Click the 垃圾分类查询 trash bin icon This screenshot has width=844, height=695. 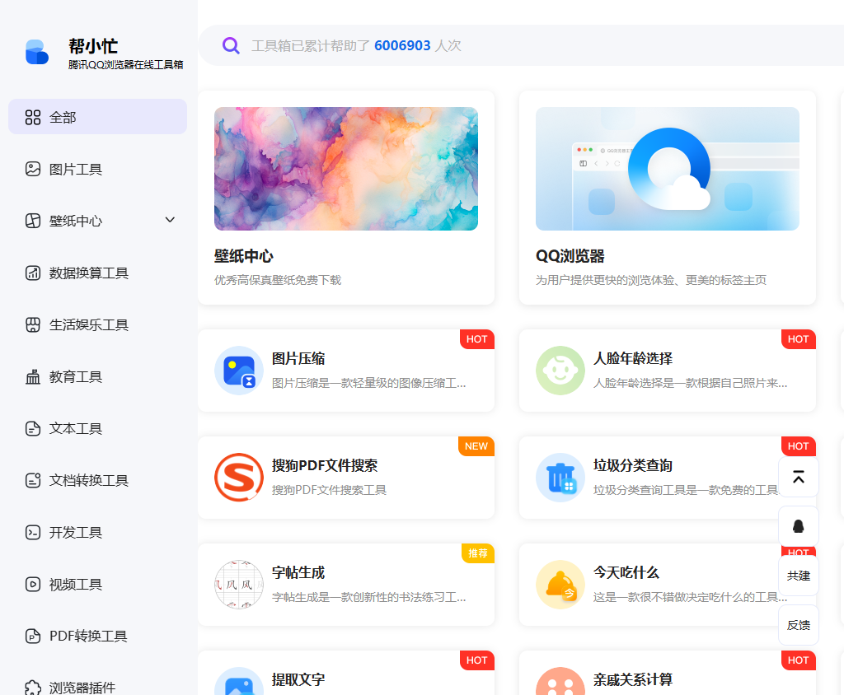coord(560,478)
